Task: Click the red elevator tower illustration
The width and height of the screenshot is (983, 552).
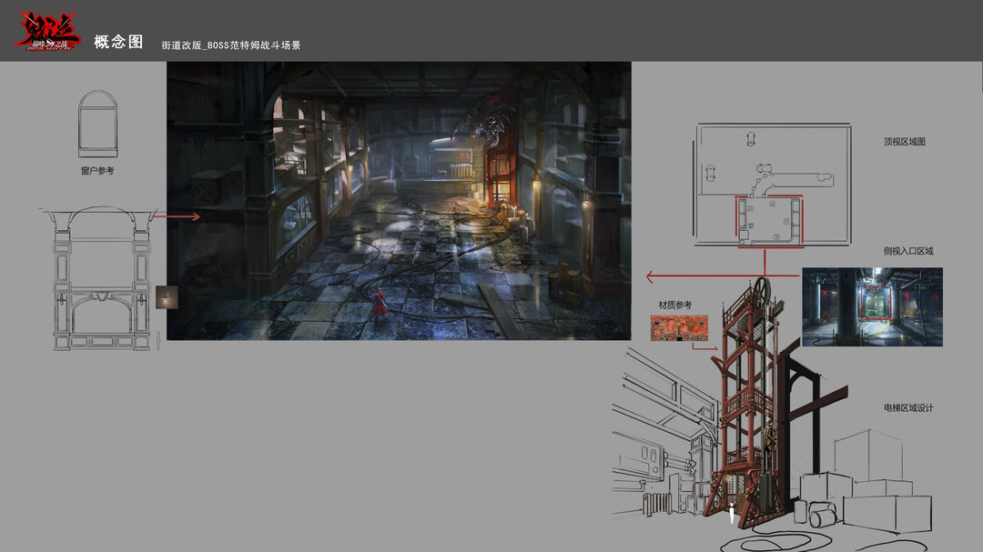Action: tap(749, 401)
